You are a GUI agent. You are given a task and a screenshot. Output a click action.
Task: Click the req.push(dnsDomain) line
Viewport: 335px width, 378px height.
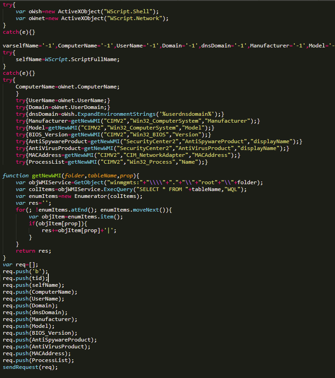click(x=35, y=312)
